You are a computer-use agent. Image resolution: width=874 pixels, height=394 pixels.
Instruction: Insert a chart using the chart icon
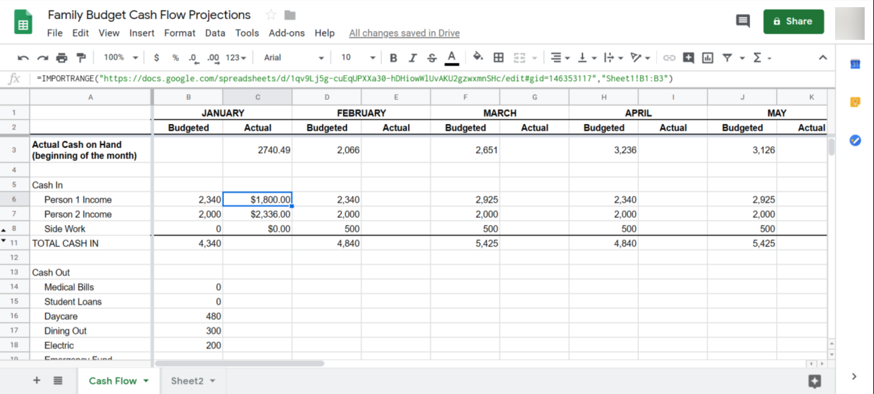coord(708,58)
